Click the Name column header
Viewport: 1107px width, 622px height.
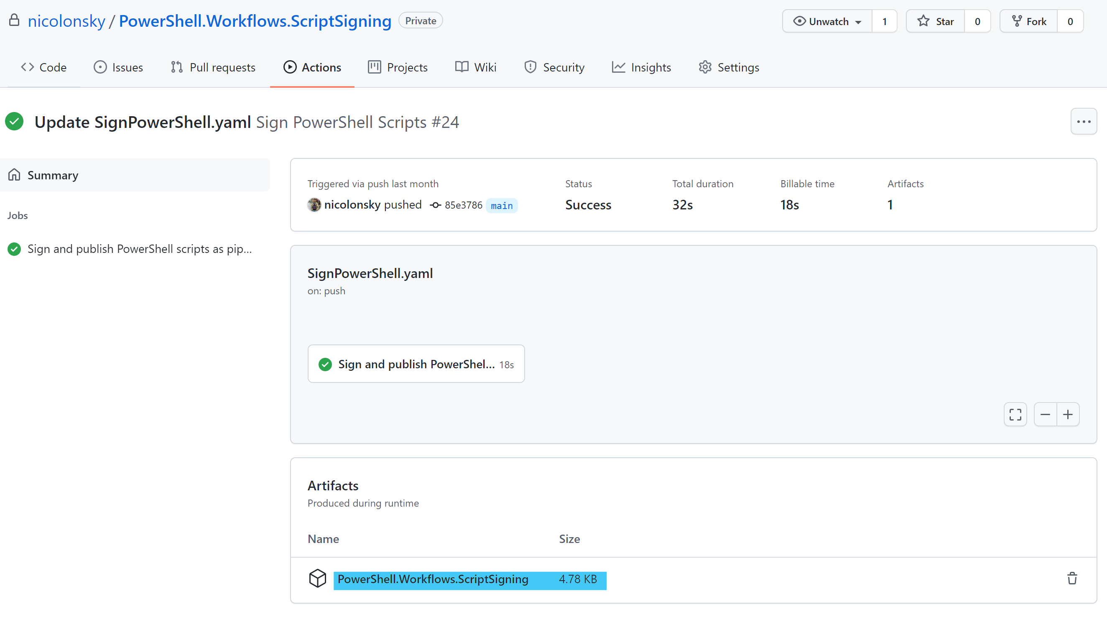pyautogui.click(x=323, y=539)
